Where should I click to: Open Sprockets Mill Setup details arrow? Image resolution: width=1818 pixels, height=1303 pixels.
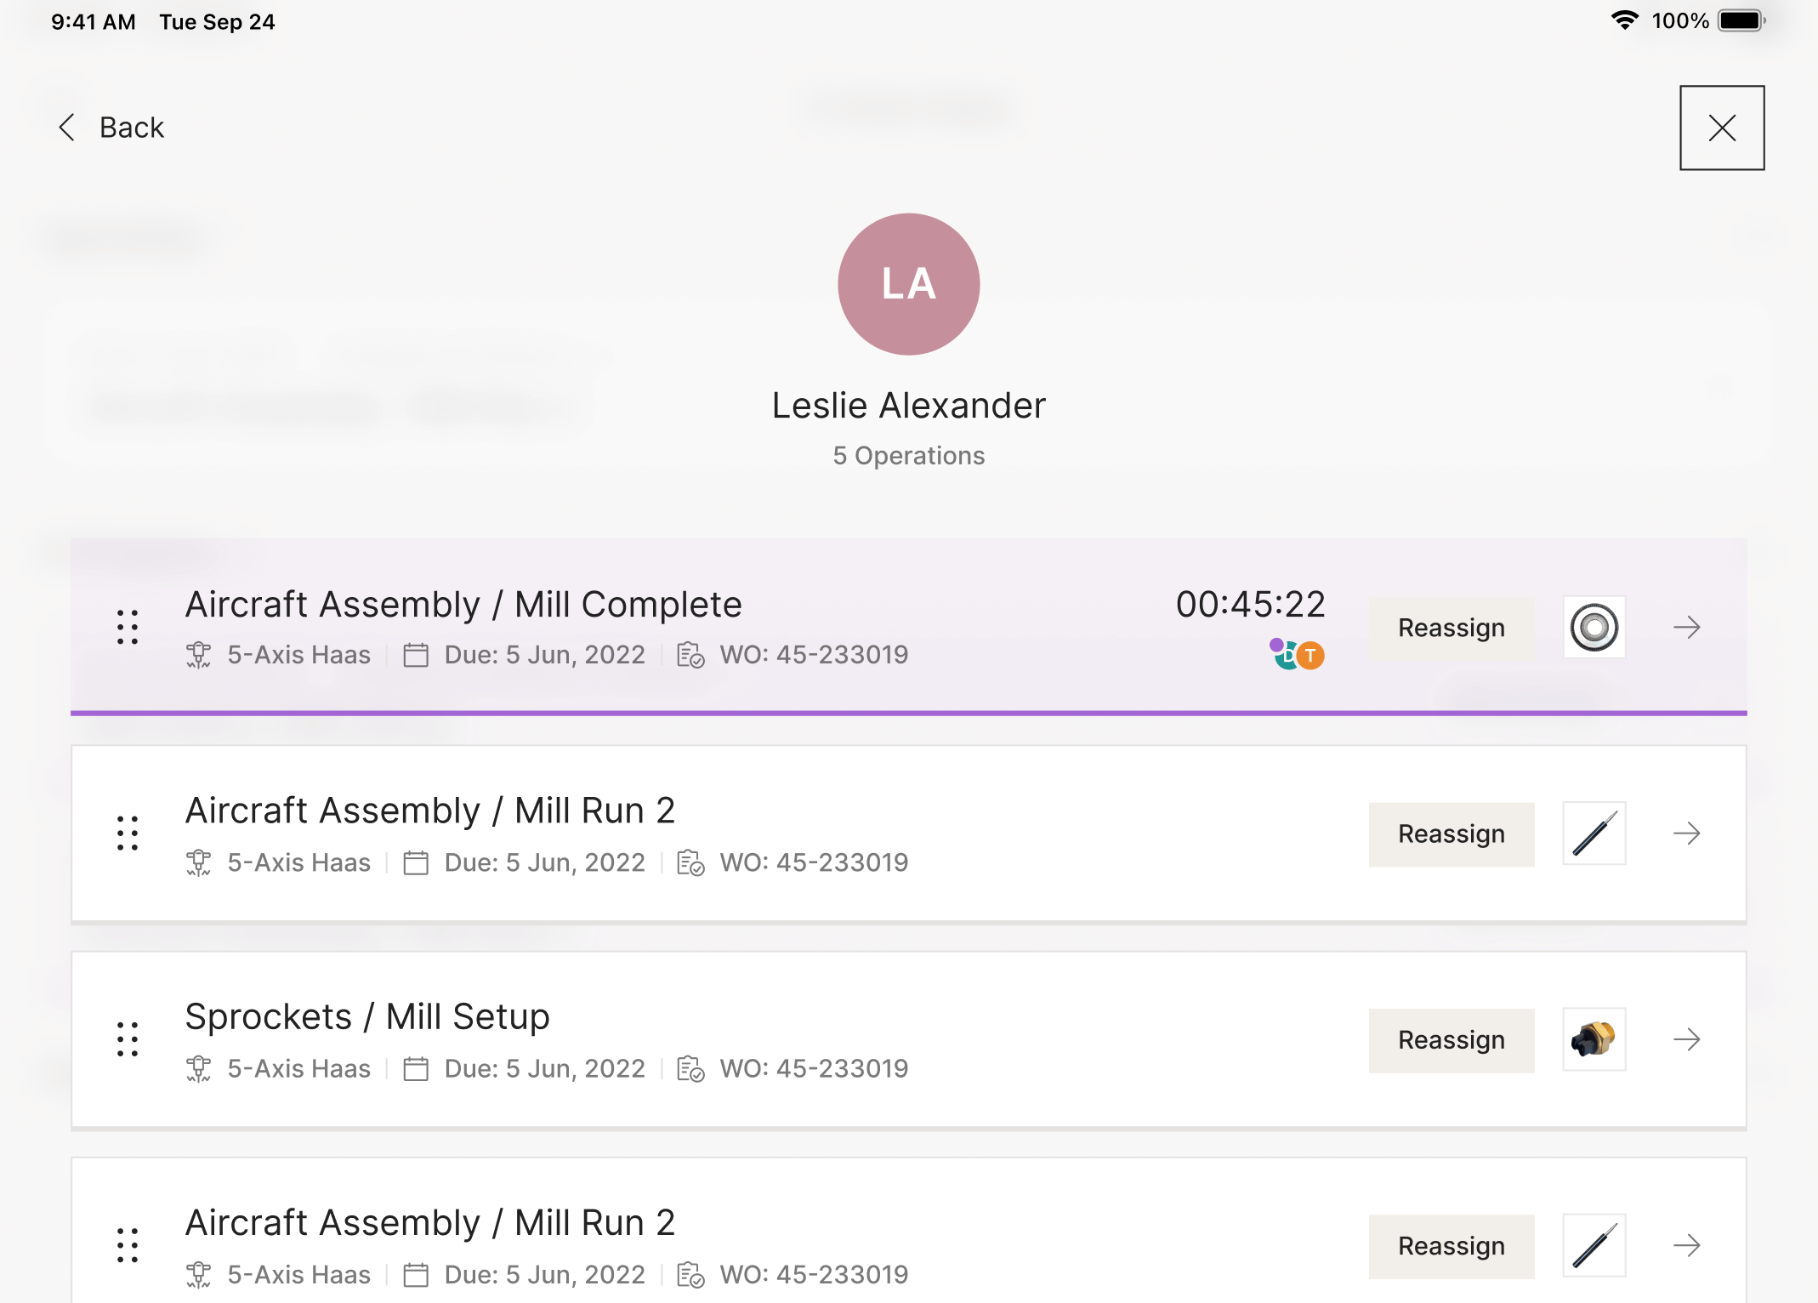(x=1686, y=1039)
